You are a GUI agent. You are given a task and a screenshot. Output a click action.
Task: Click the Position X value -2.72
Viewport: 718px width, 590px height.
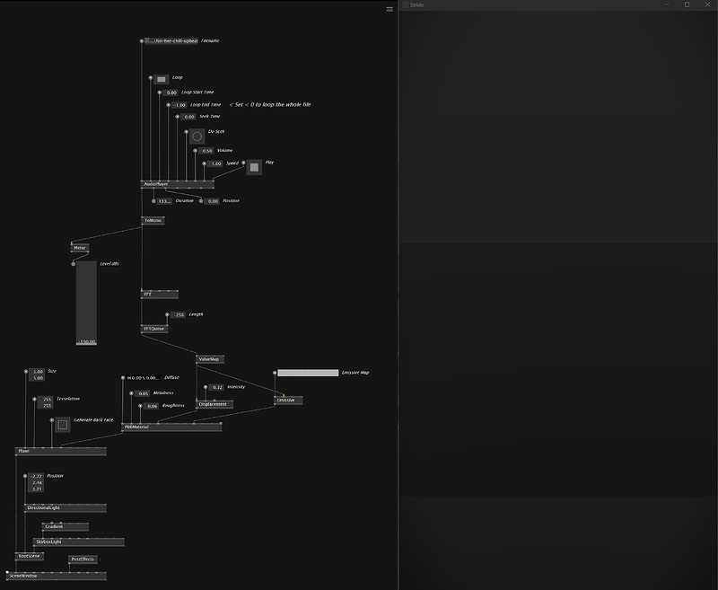(36, 476)
